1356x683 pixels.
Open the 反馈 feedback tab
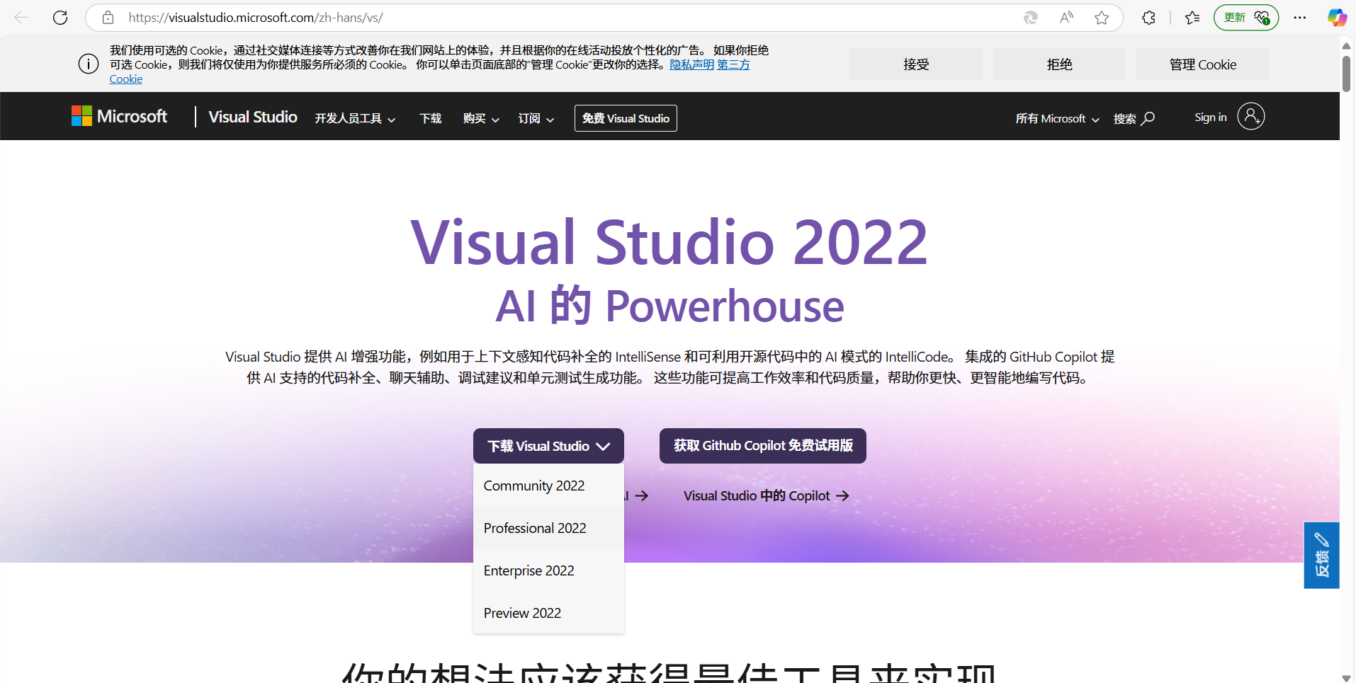coord(1321,555)
